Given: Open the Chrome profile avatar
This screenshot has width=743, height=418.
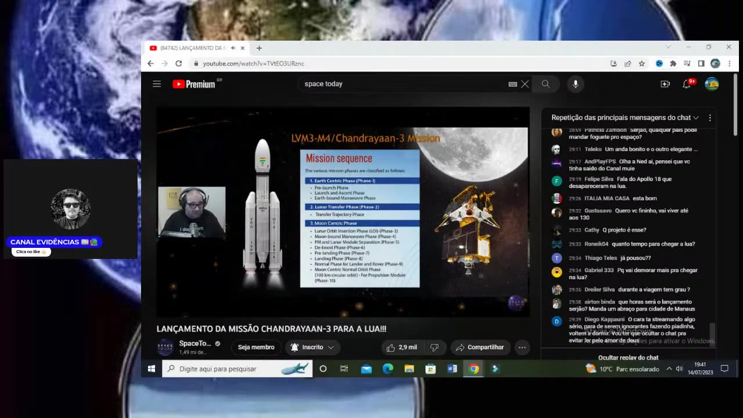Looking at the screenshot, I should (x=715, y=63).
